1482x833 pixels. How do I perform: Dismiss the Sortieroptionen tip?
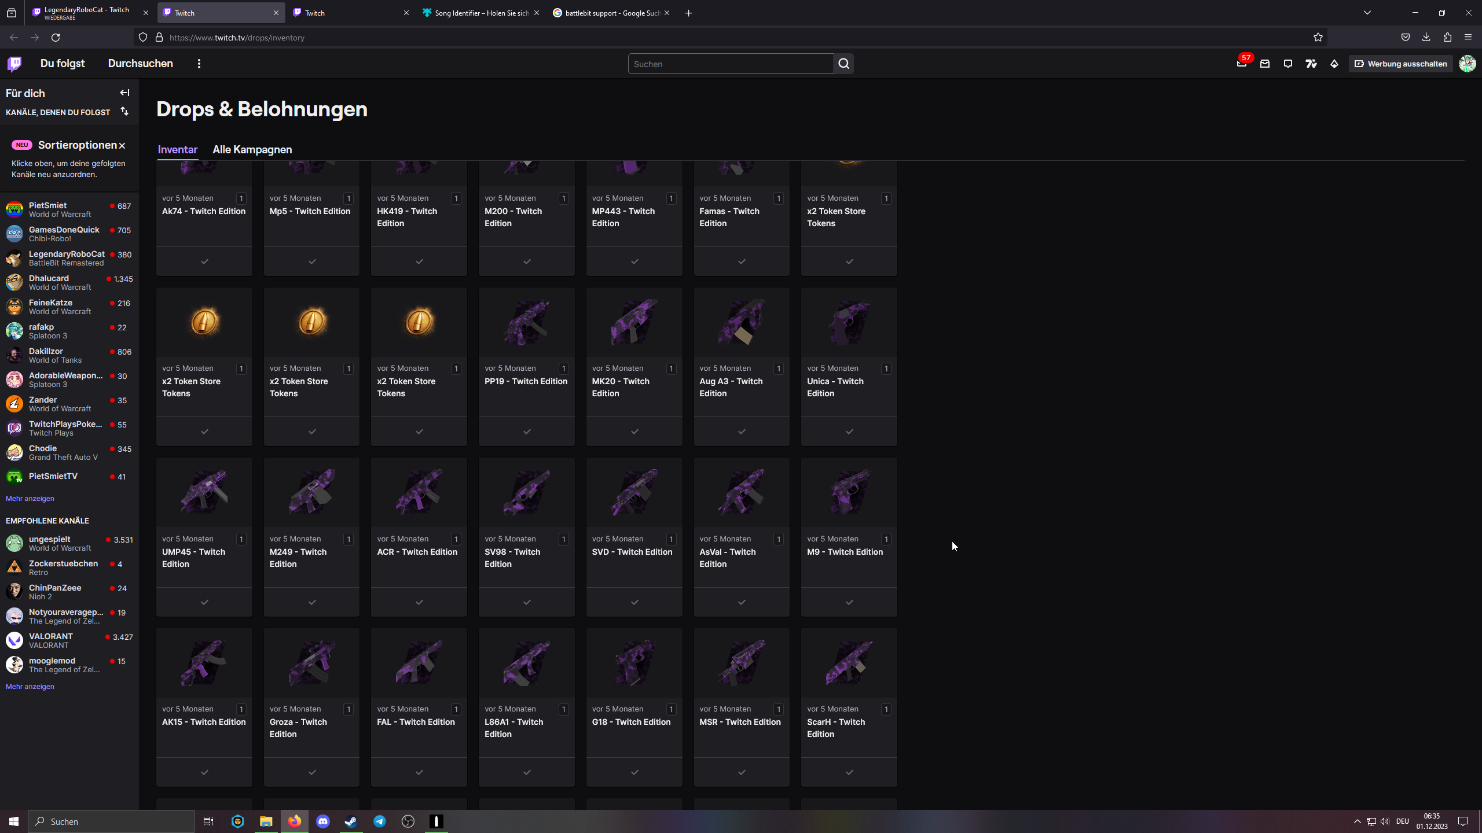(122, 146)
